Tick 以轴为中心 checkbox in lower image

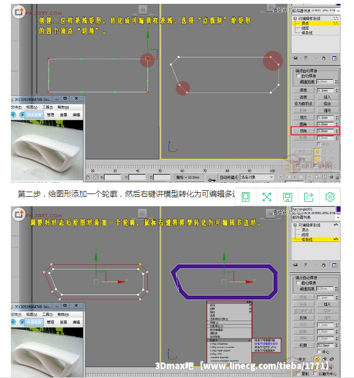[316, 374]
